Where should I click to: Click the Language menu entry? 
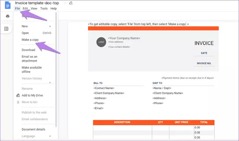point(28,136)
